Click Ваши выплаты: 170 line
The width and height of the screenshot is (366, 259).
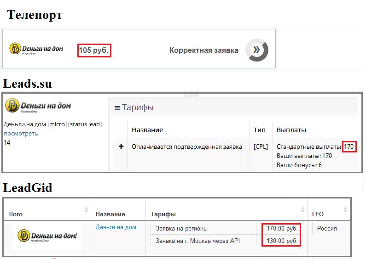coord(304,156)
